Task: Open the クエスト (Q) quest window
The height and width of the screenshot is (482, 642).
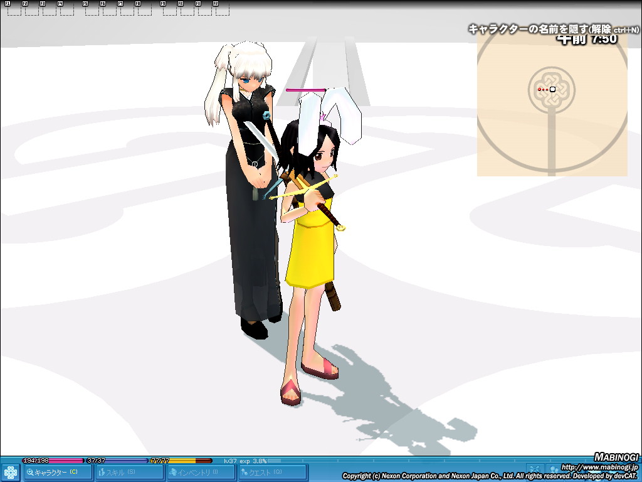Action: tap(272, 472)
